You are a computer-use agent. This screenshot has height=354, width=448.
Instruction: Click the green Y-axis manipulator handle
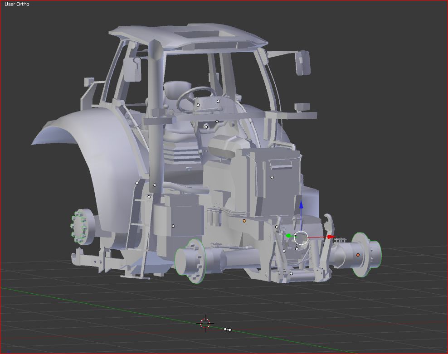pos(288,235)
